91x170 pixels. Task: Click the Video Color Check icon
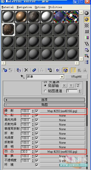pyautogui.click(x=86, y=38)
